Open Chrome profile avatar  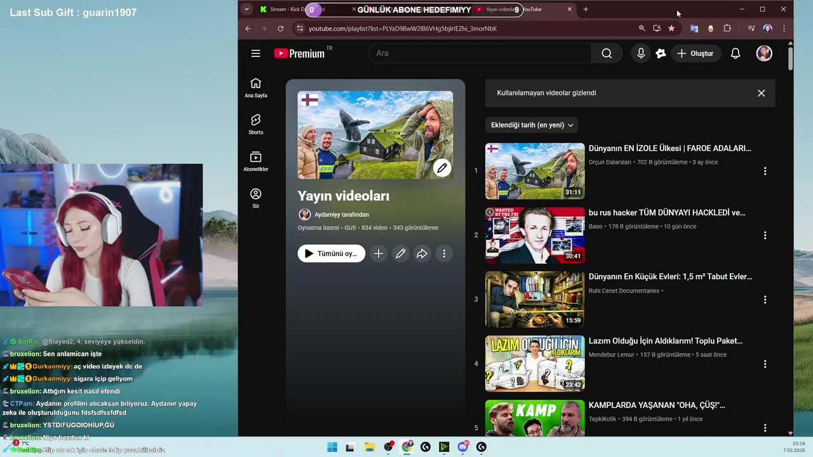tap(767, 29)
